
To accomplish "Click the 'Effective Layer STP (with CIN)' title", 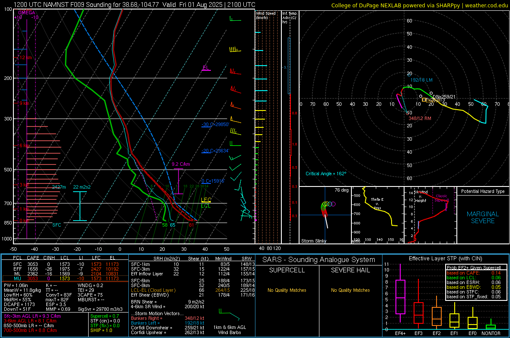I will [x=445, y=259].
